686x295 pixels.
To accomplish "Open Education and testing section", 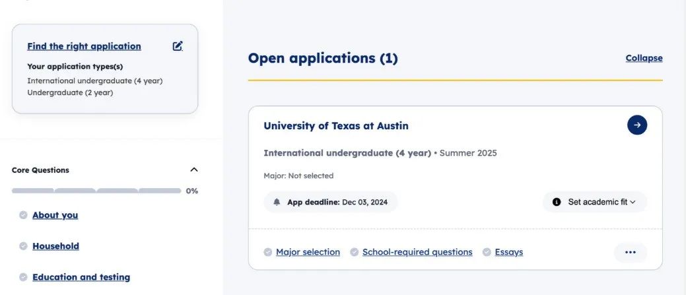I will (x=81, y=277).
